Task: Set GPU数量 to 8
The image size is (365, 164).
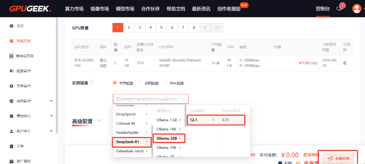Action: coord(194,28)
